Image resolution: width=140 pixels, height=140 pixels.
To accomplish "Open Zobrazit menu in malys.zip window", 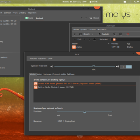I will coord(92,29).
